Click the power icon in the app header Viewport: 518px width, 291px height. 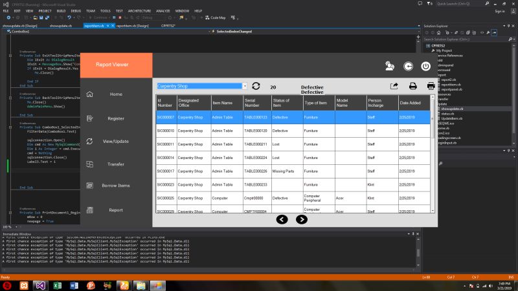click(425, 67)
